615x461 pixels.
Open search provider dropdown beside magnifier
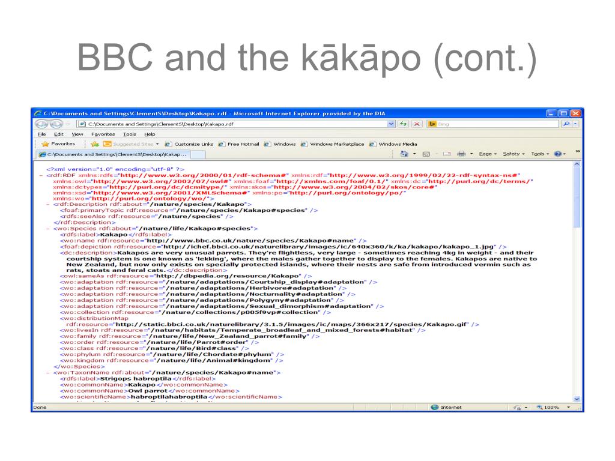575,124
